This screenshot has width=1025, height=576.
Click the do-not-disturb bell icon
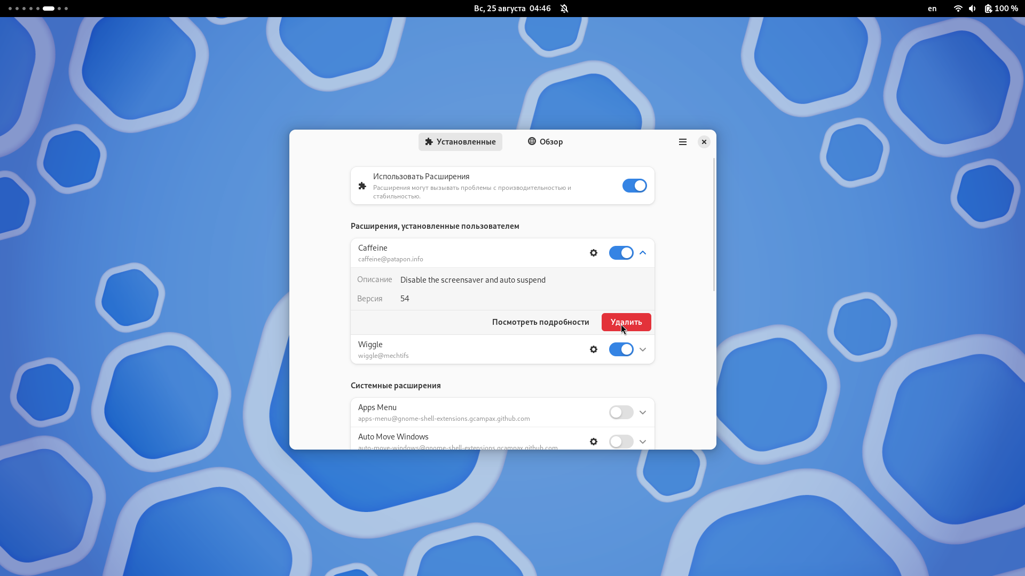point(564,9)
